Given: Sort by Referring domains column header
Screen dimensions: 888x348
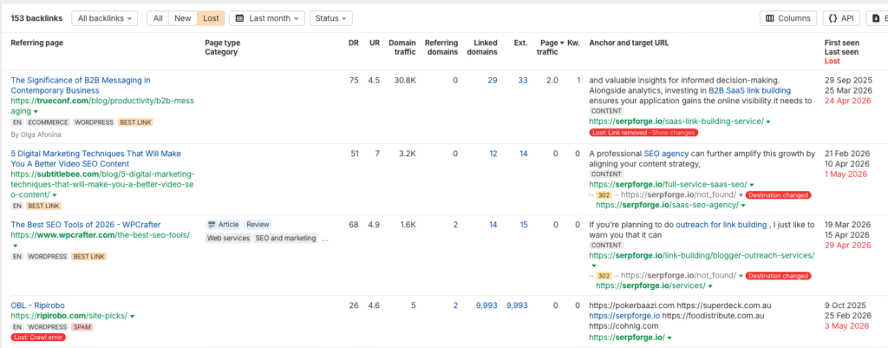Looking at the screenshot, I should (441, 47).
